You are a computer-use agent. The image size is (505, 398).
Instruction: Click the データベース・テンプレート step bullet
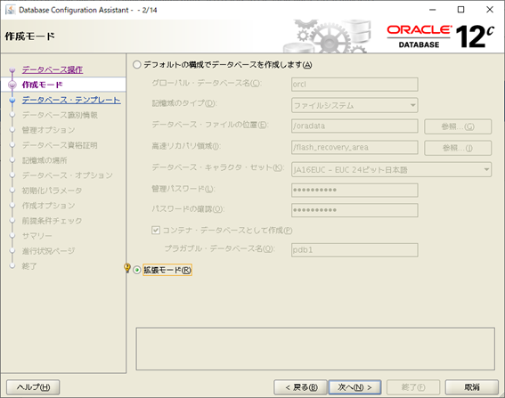pyautogui.click(x=12, y=100)
